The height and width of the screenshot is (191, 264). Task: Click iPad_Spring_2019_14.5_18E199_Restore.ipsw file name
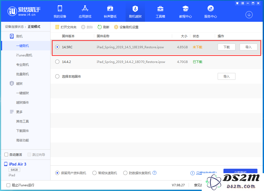coord(130,47)
